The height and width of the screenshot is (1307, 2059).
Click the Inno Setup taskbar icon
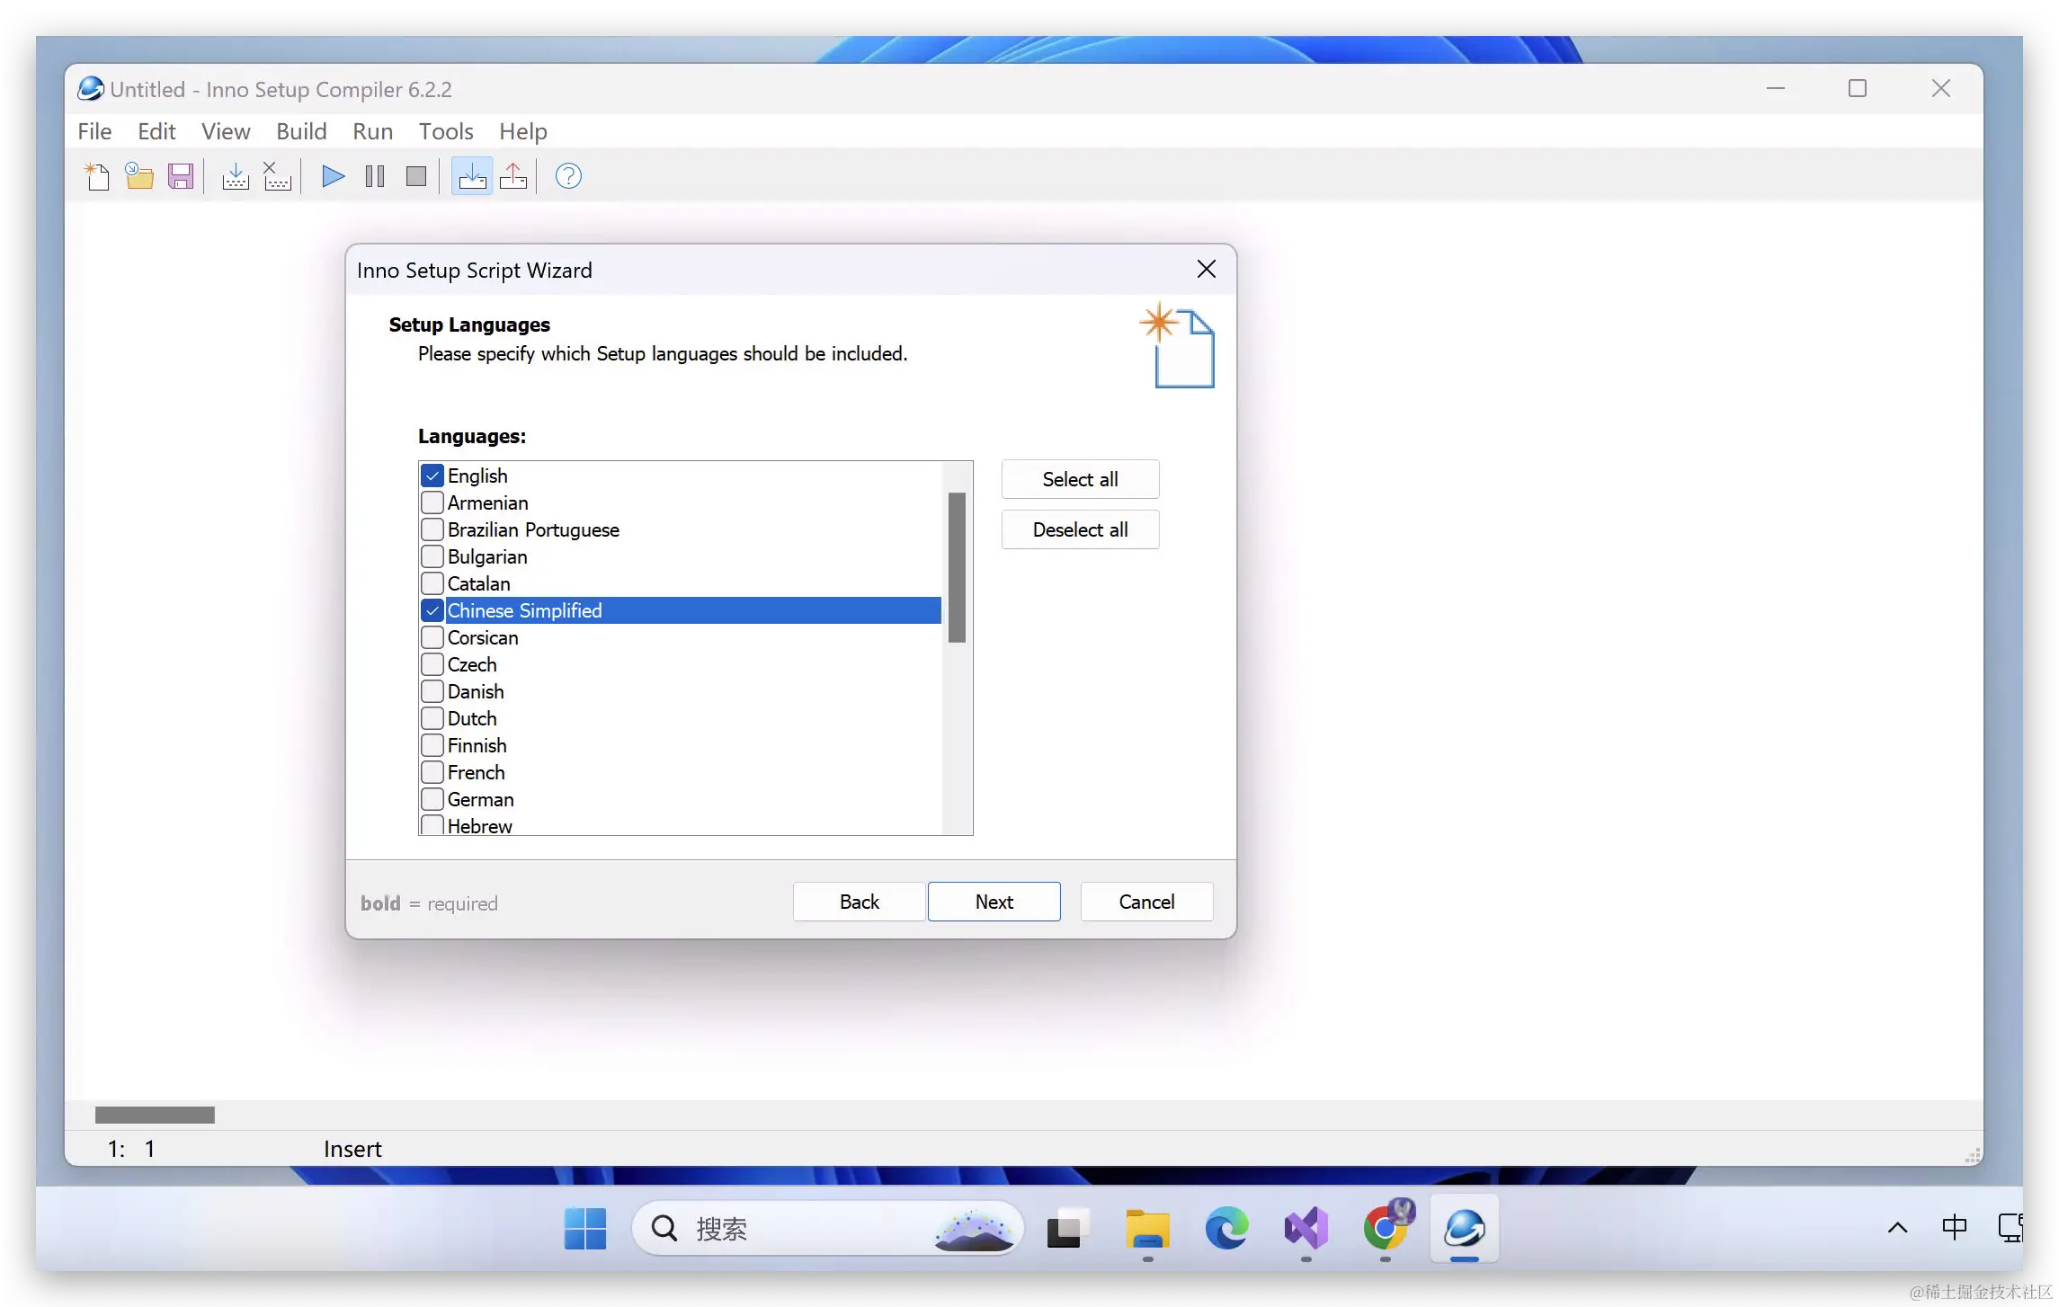point(1465,1228)
